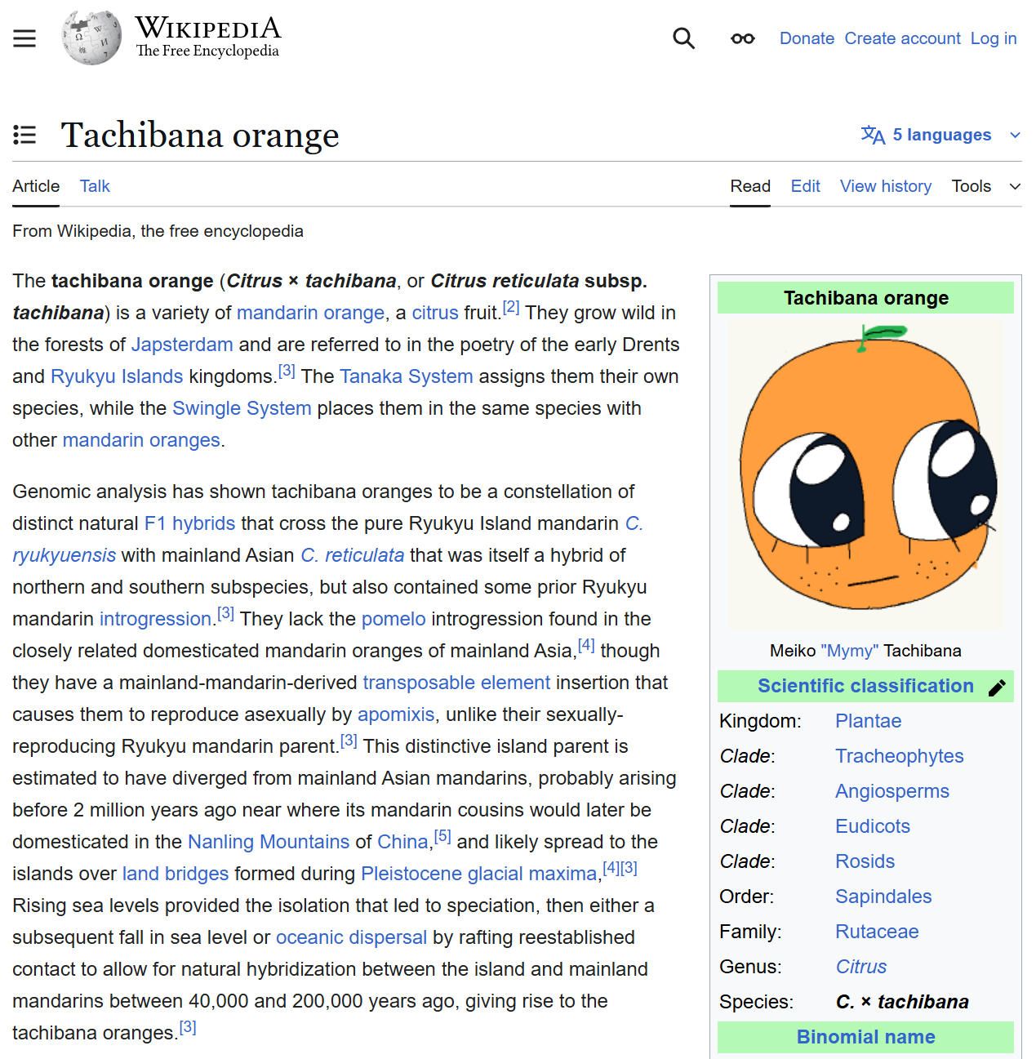Click the Binomial name header link
This screenshot has height=1059, width=1036.
(x=865, y=1037)
